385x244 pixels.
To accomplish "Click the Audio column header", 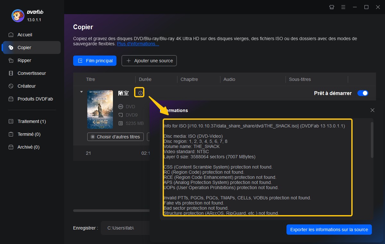I will coord(229,79).
